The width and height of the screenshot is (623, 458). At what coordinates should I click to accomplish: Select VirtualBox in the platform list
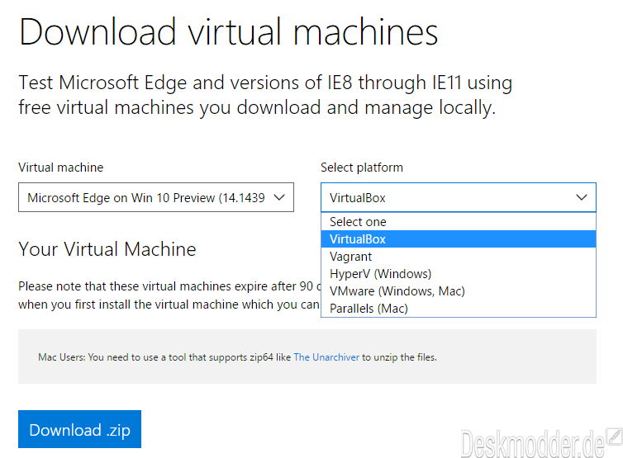point(459,239)
